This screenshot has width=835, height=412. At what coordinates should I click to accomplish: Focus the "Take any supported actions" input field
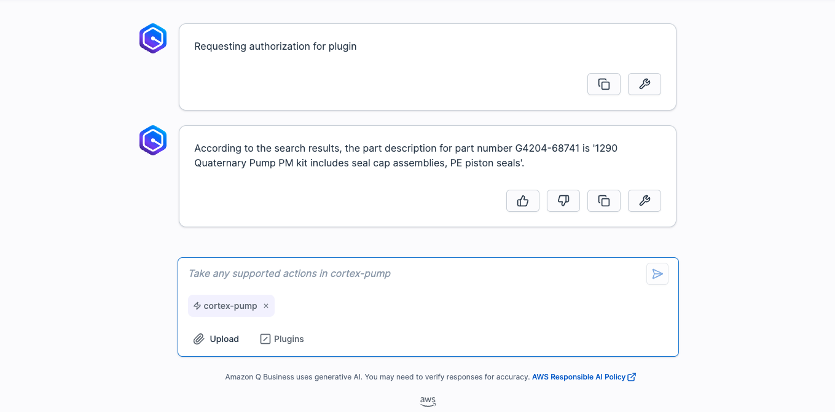(412, 274)
